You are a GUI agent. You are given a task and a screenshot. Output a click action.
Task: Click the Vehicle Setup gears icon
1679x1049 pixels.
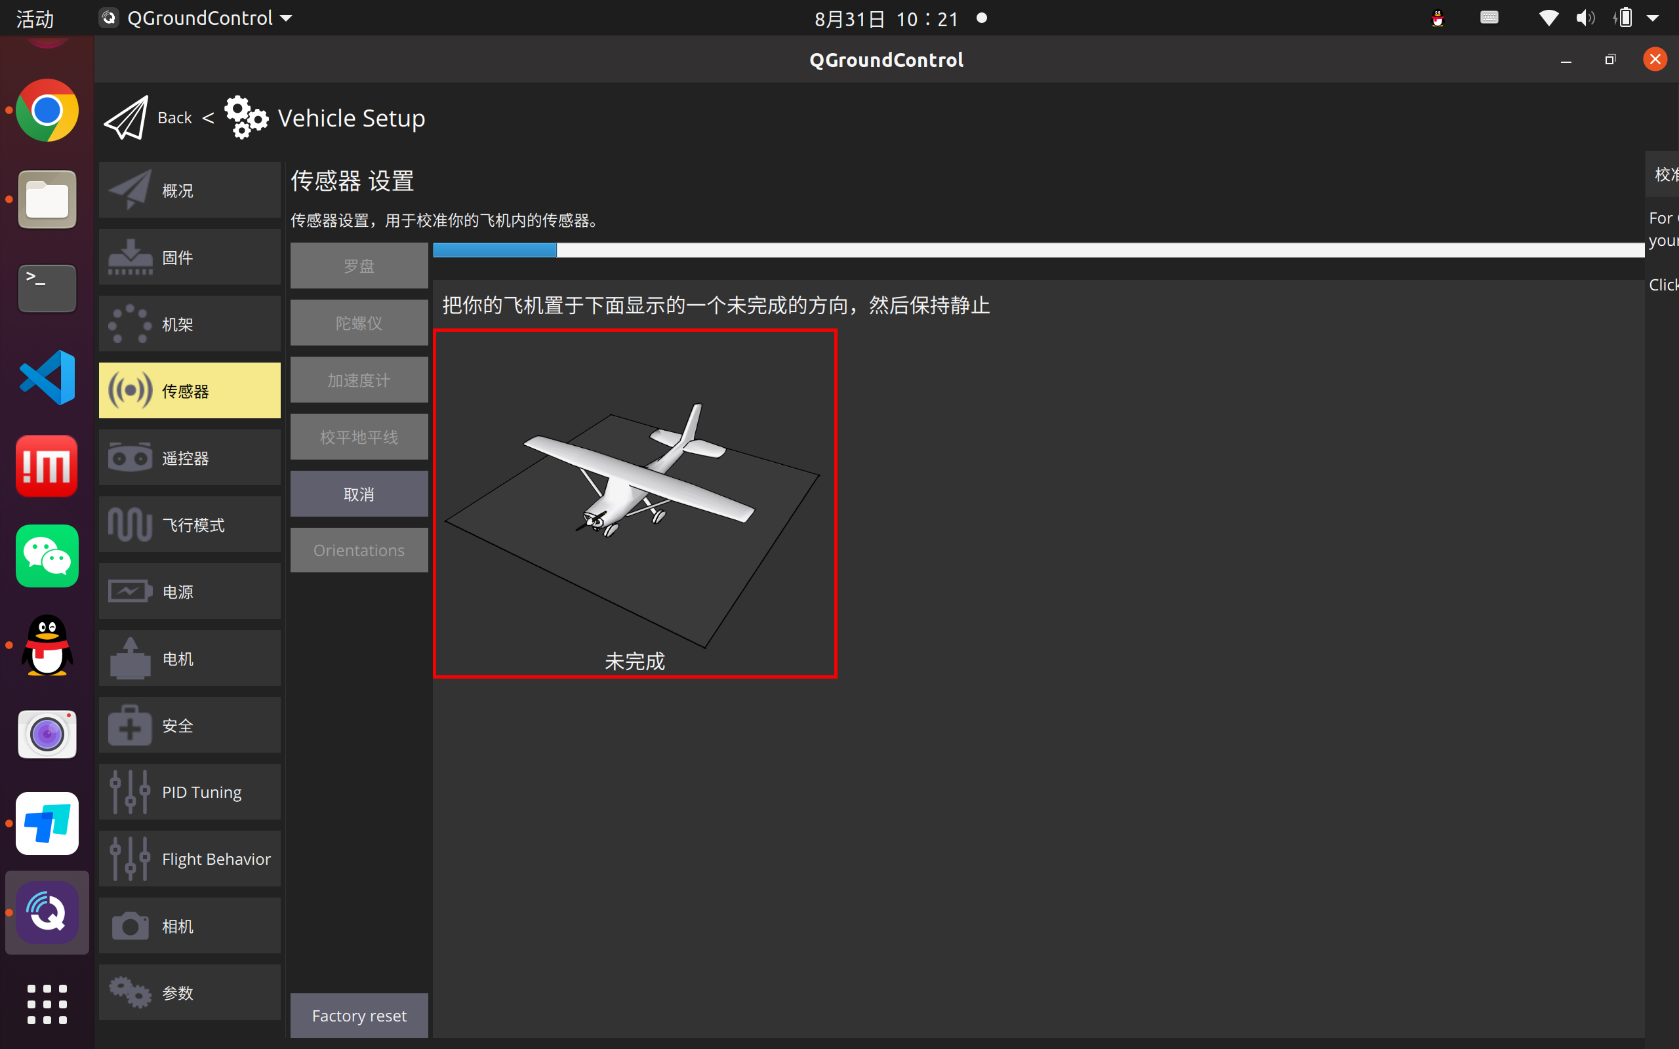tap(245, 118)
